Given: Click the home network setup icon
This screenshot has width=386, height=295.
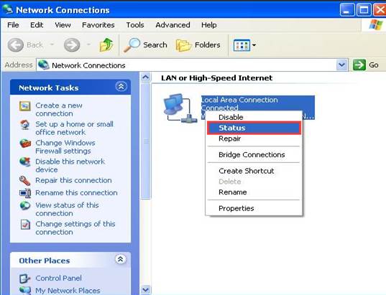Looking at the screenshot, I should point(25,125).
